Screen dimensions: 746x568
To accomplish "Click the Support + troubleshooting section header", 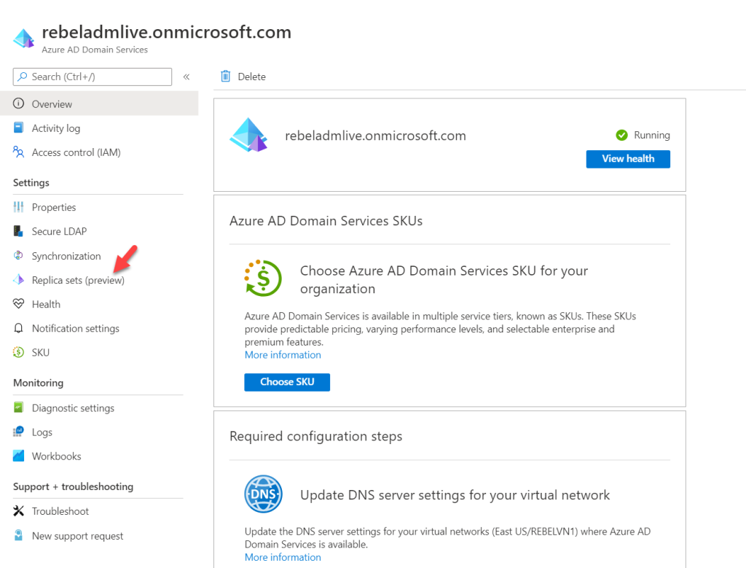I will (x=74, y=486).
